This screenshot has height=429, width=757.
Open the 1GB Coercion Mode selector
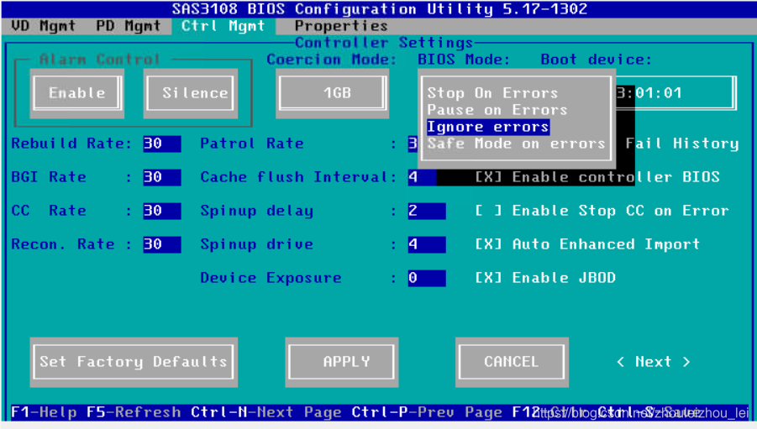coord(332,92)
